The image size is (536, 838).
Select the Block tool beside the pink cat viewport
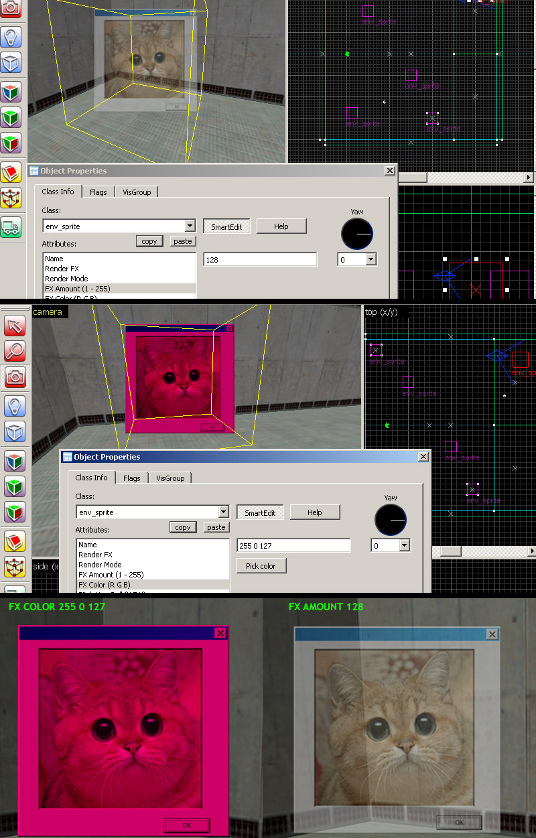(15, 431)
